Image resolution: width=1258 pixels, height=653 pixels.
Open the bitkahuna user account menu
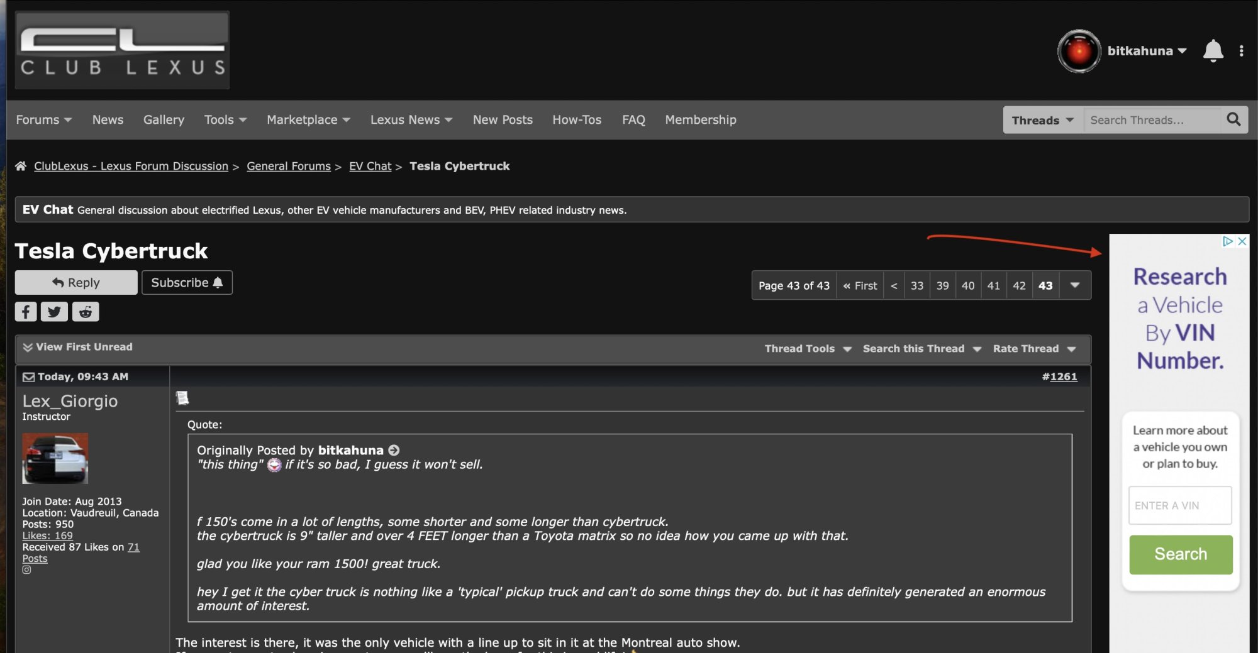(1146, 51)
